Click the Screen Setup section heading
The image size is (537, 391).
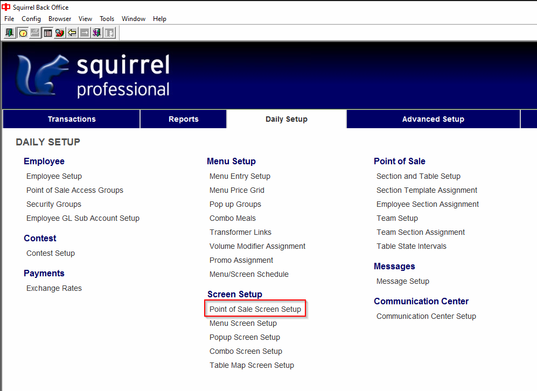pyautogui.click(x=235, y=295)
